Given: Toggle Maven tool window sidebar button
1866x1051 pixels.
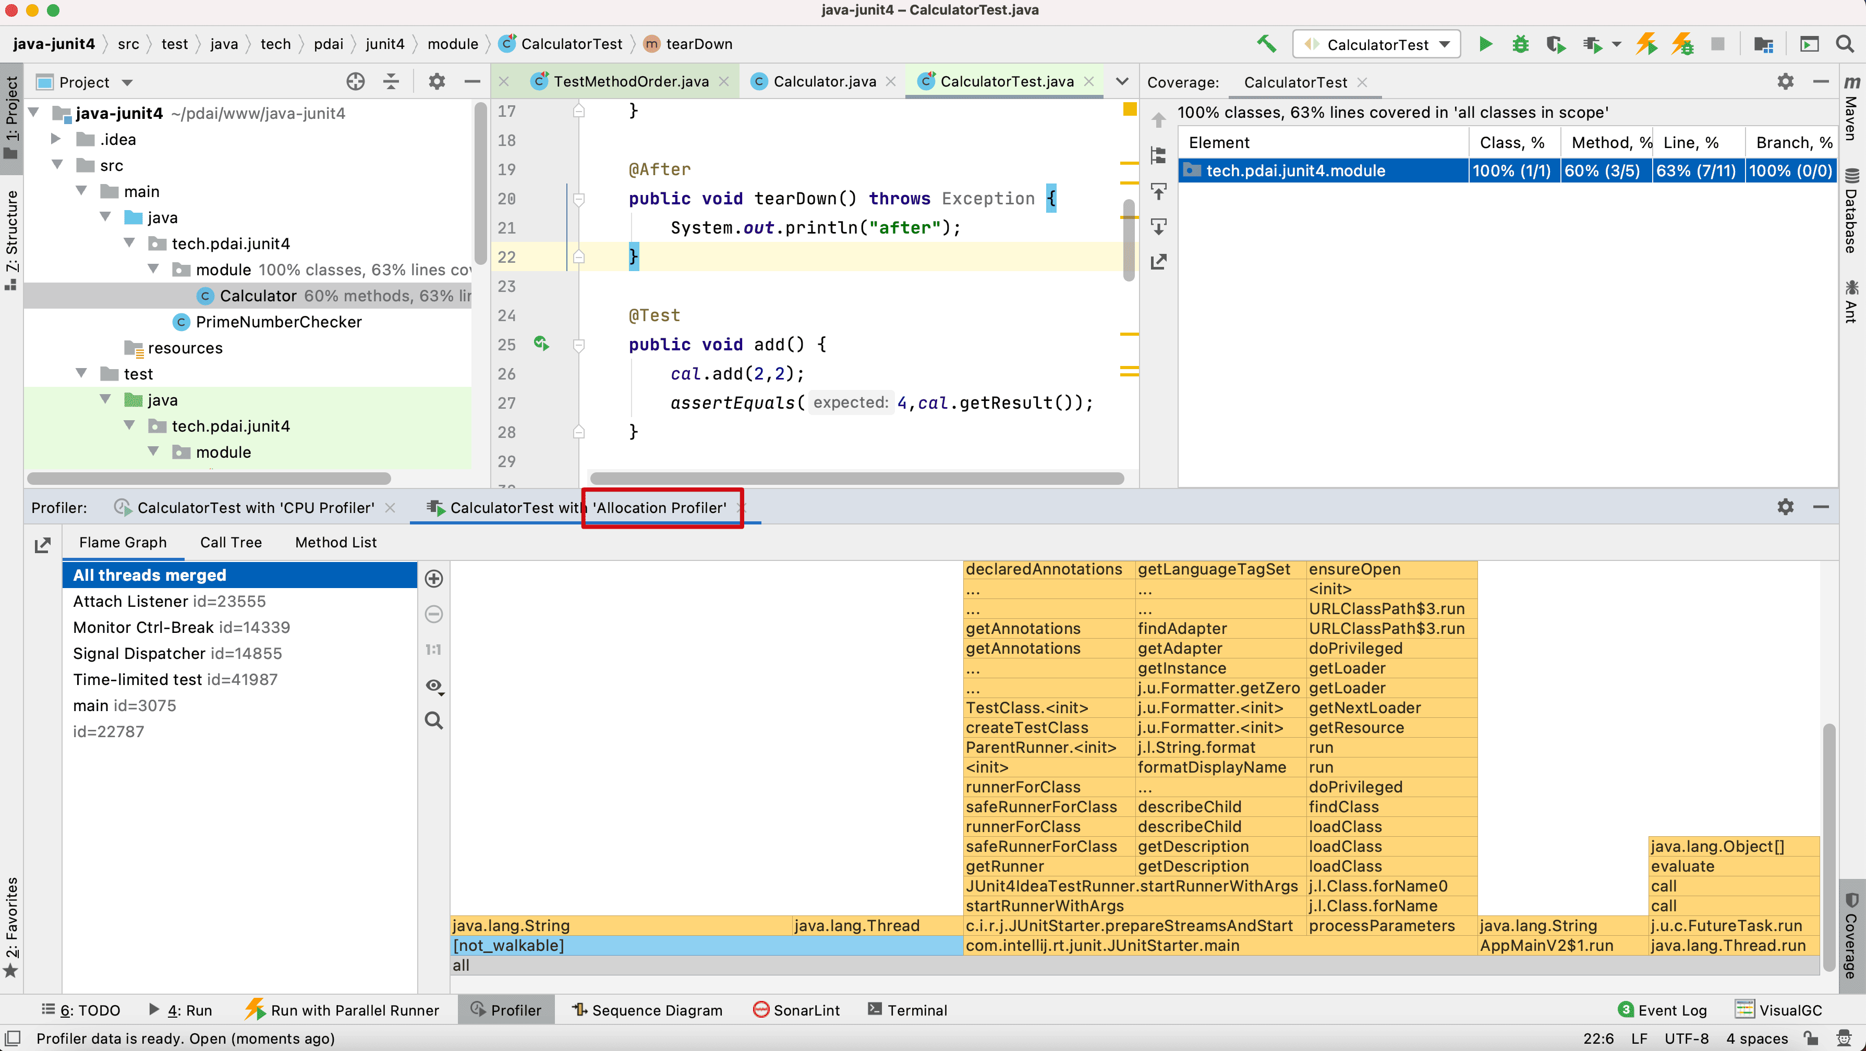Looking at the screenshot, I should pyautogui.click(x=1851, y=108).
